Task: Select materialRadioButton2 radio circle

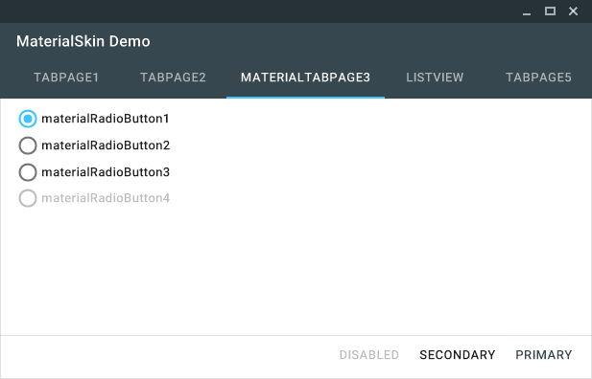Action: (x=28, y=145)
